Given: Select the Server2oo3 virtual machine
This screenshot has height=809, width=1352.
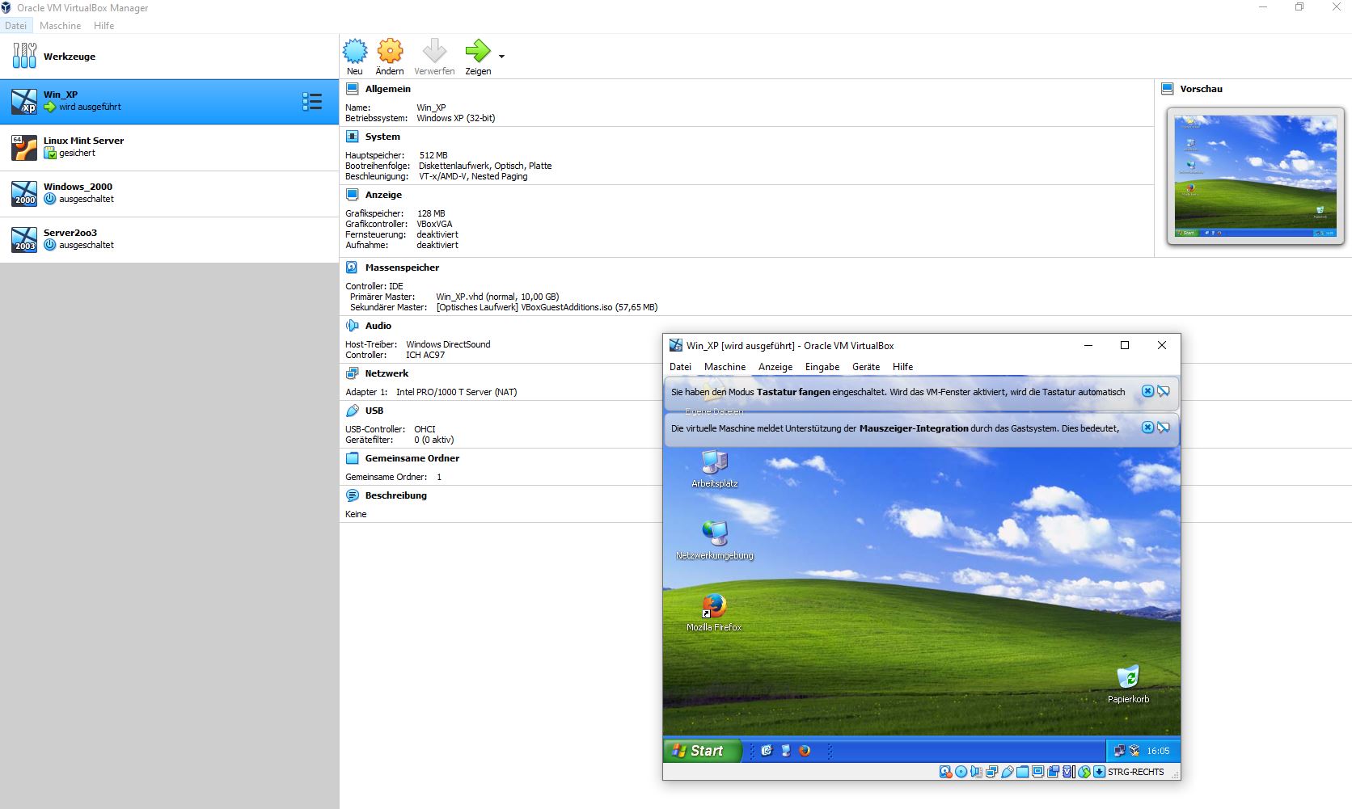Looking at the screenshot, I should tap(169, 239).
